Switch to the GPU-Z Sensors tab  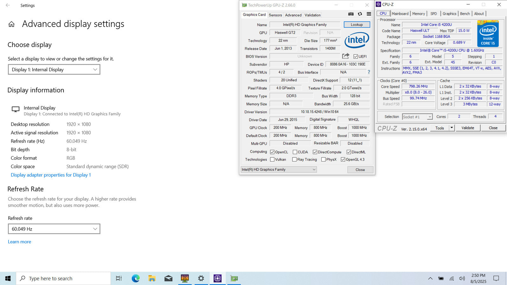(x=275, y=15)
